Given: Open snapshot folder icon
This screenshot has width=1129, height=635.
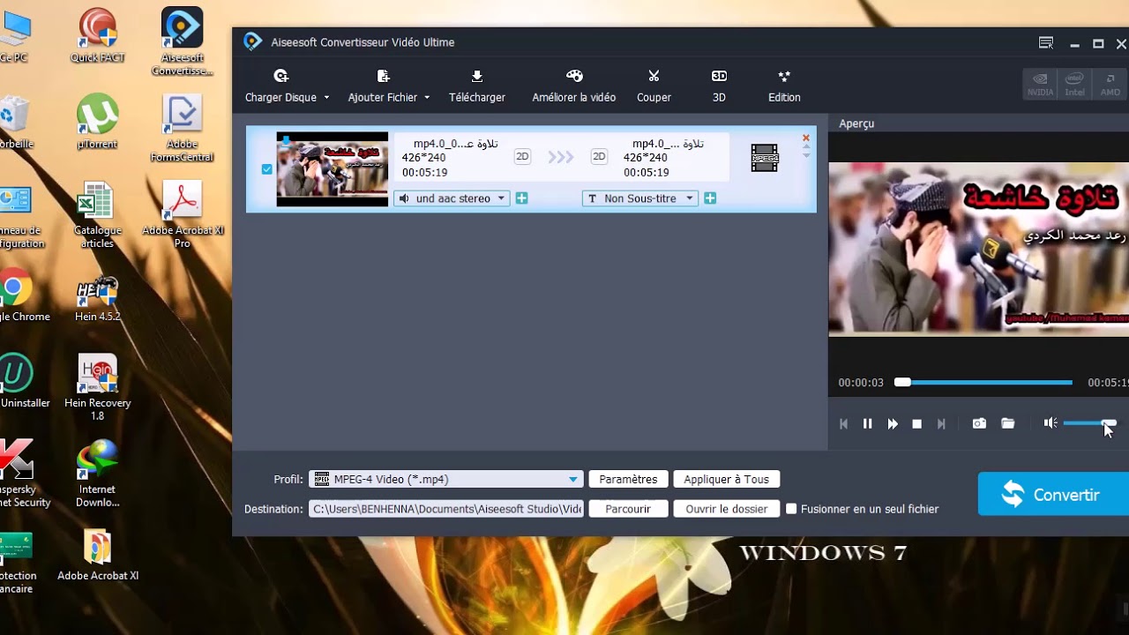Looking at the screenshot, I should pyautogui.click(x=1008, y=424).
